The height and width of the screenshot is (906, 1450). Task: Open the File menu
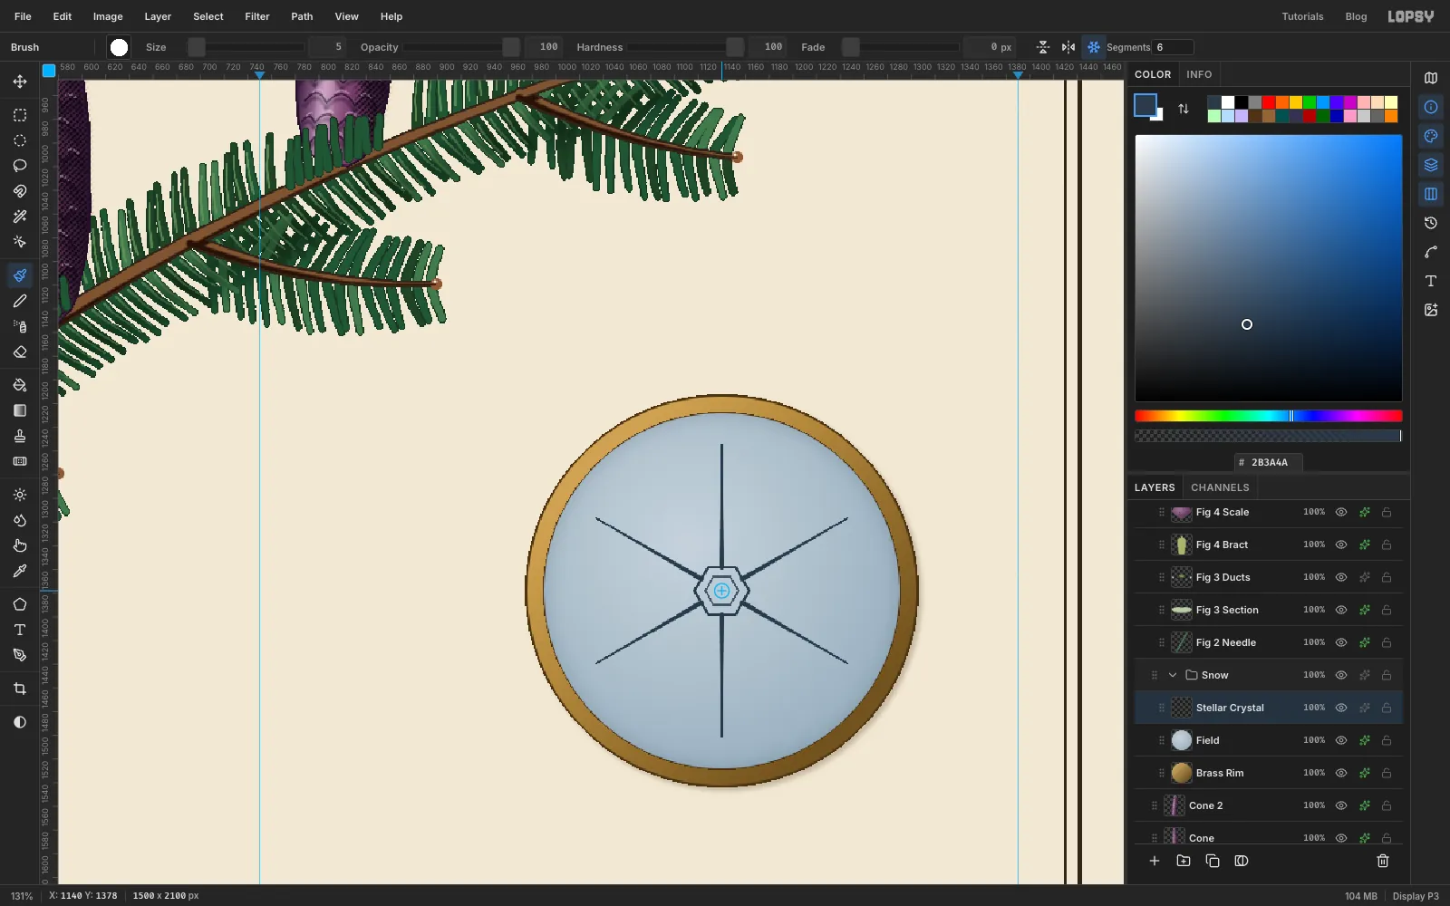pos(23,16)
